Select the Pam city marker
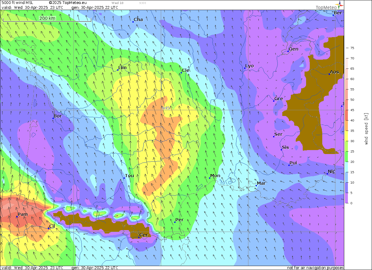This screenshot has width=372, height=270. tap(17, 216)
